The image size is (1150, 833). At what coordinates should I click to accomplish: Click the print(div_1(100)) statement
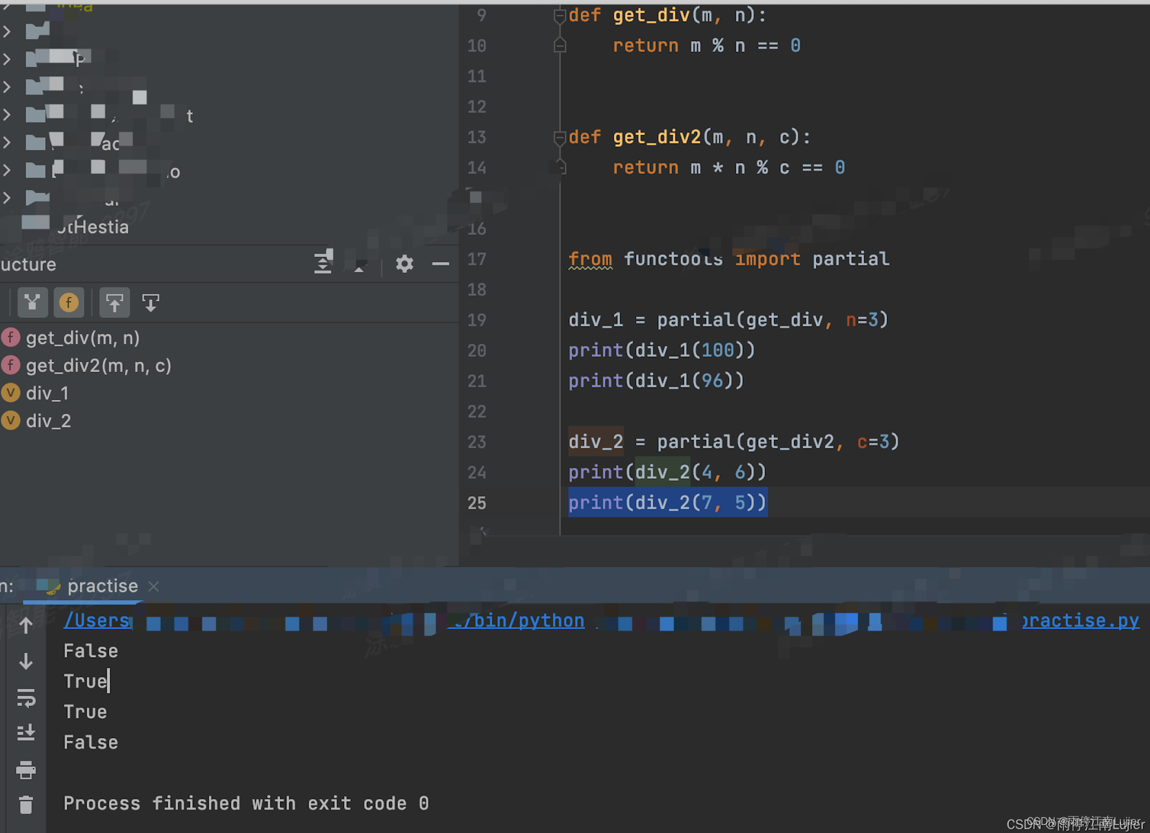coord(662,350)
